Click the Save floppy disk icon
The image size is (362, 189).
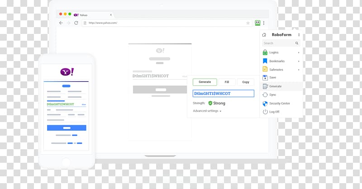(265, 77)
